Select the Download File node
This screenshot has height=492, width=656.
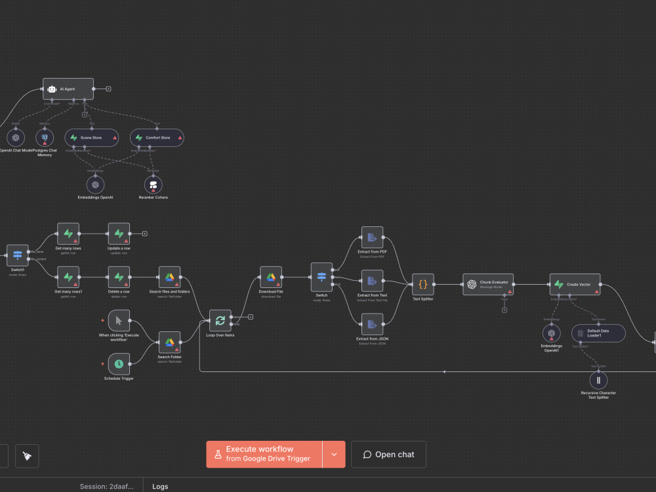click(271, 277)
